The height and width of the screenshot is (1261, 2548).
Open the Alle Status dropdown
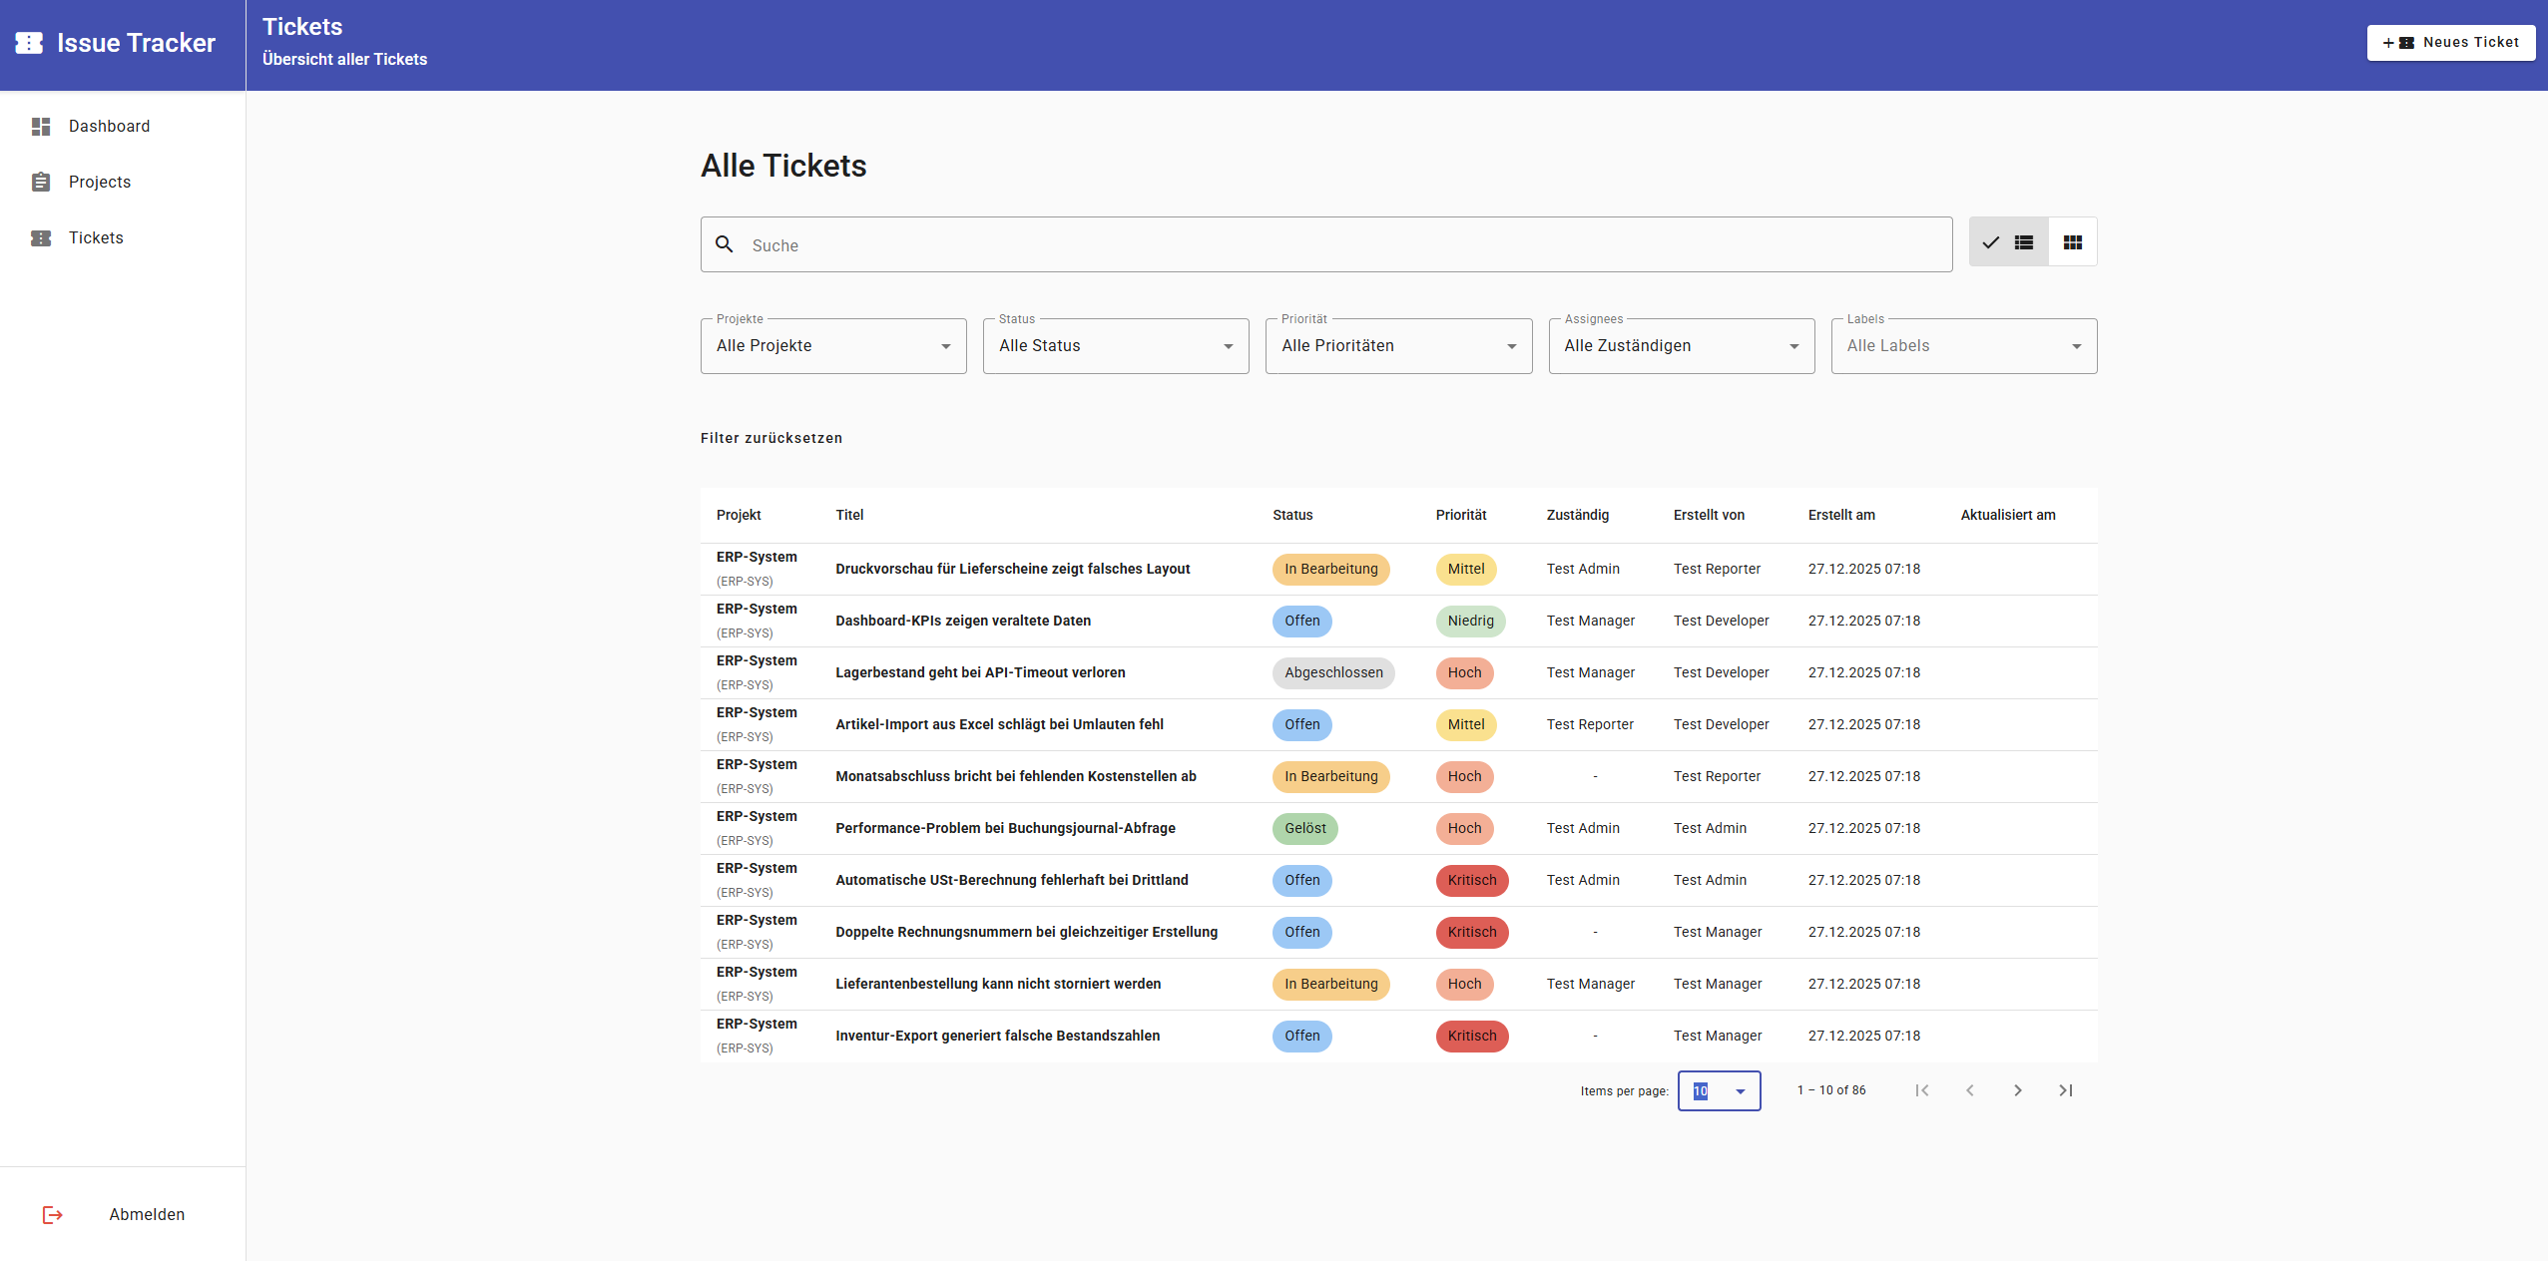(x=1116, y=346)
